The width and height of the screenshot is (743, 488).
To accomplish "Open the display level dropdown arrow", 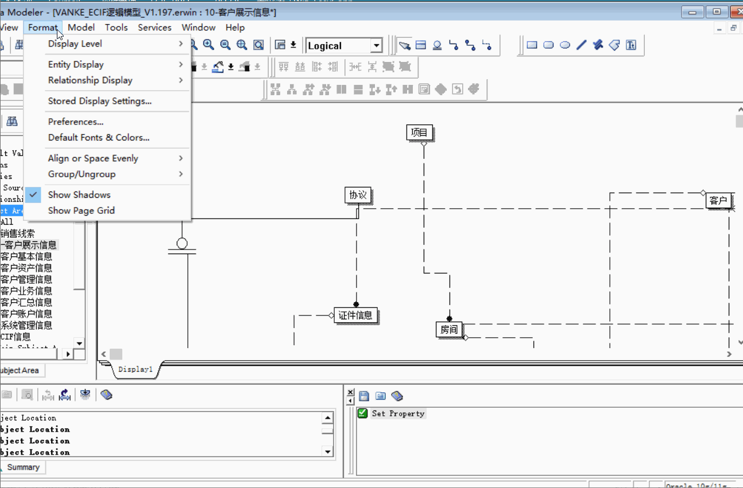I will pyautogui.click(x=293, y=45).
